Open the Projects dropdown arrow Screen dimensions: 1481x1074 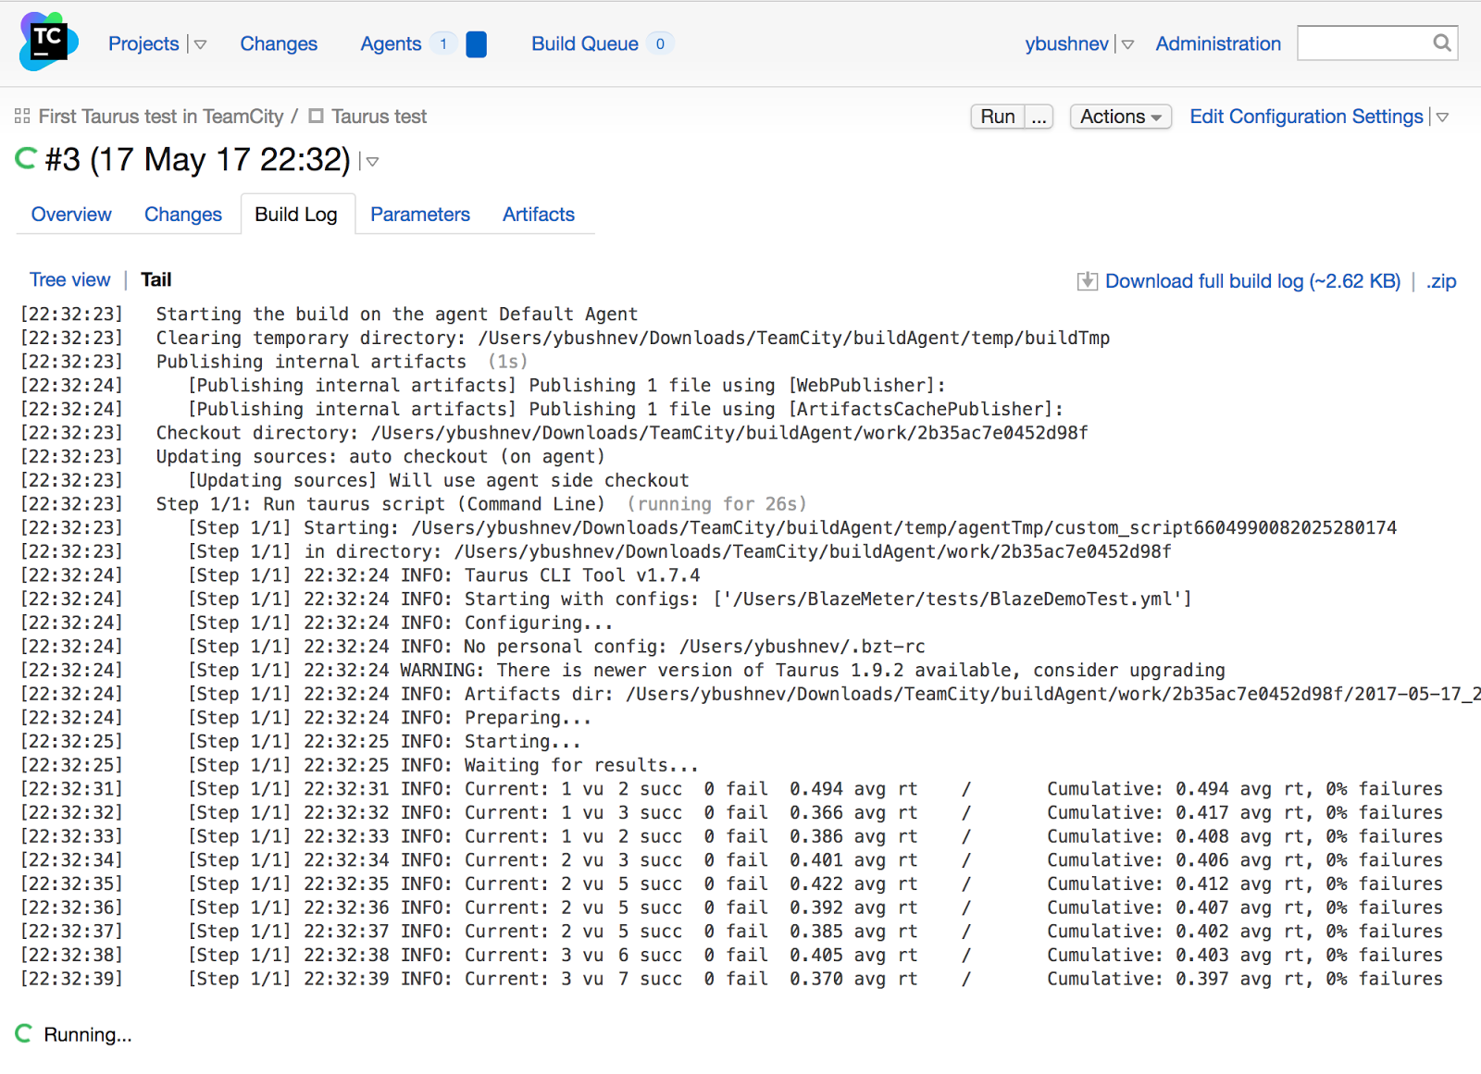[200, 44]
